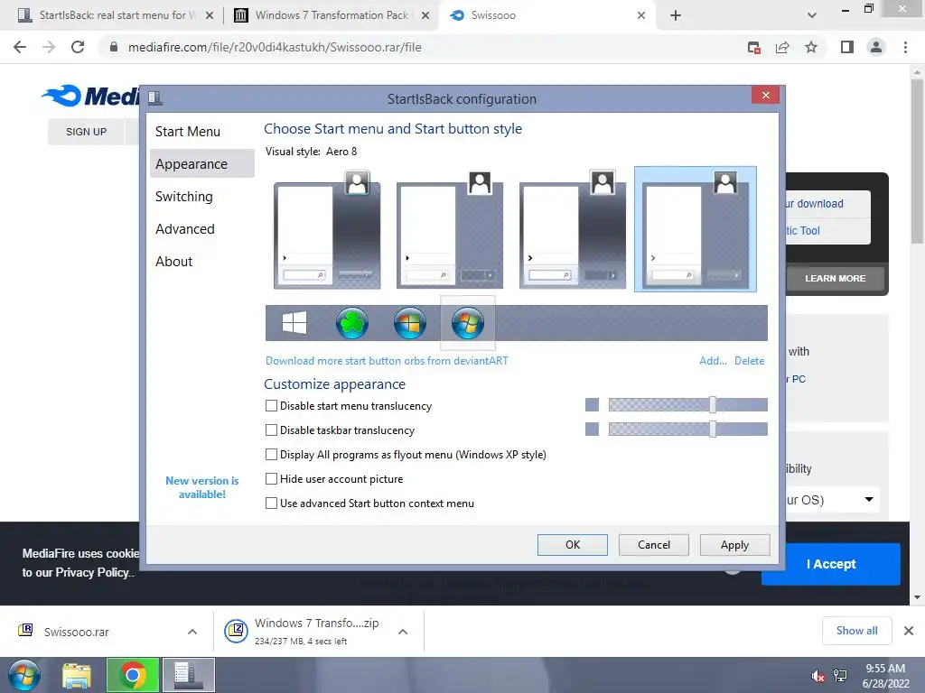Click the blocked pop-up icon in address bar
Viewport: 925px width, 693px height.
coord(753,47)
